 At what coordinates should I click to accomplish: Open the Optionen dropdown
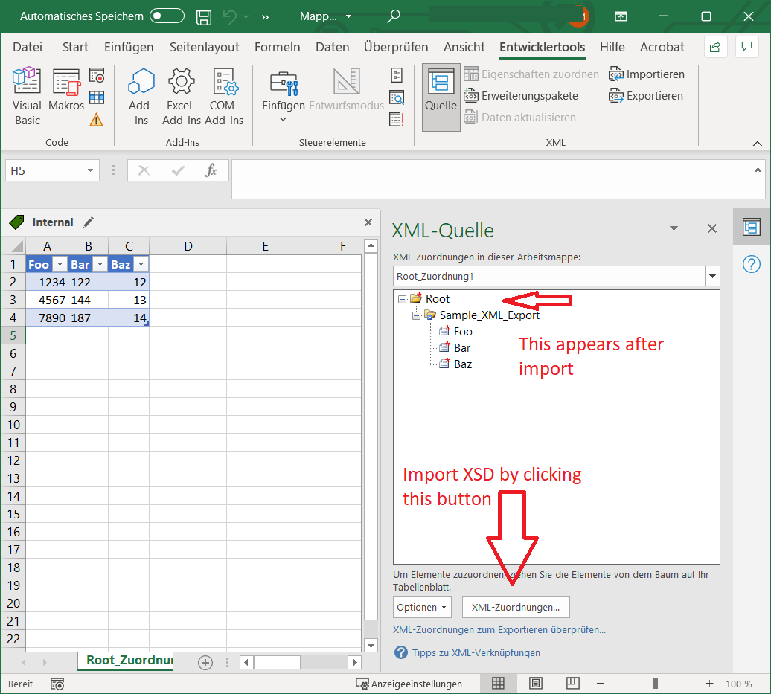(422, 607)
